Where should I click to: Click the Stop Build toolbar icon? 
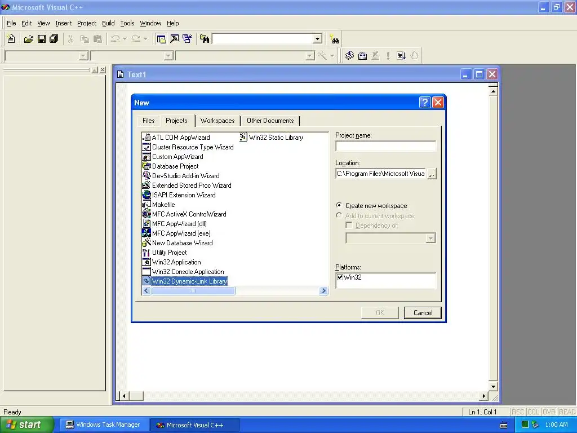[375, 56]
